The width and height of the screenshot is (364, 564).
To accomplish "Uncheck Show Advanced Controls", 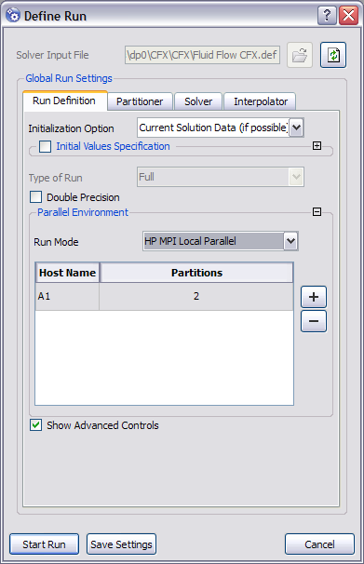I will (x=35, y=425).
